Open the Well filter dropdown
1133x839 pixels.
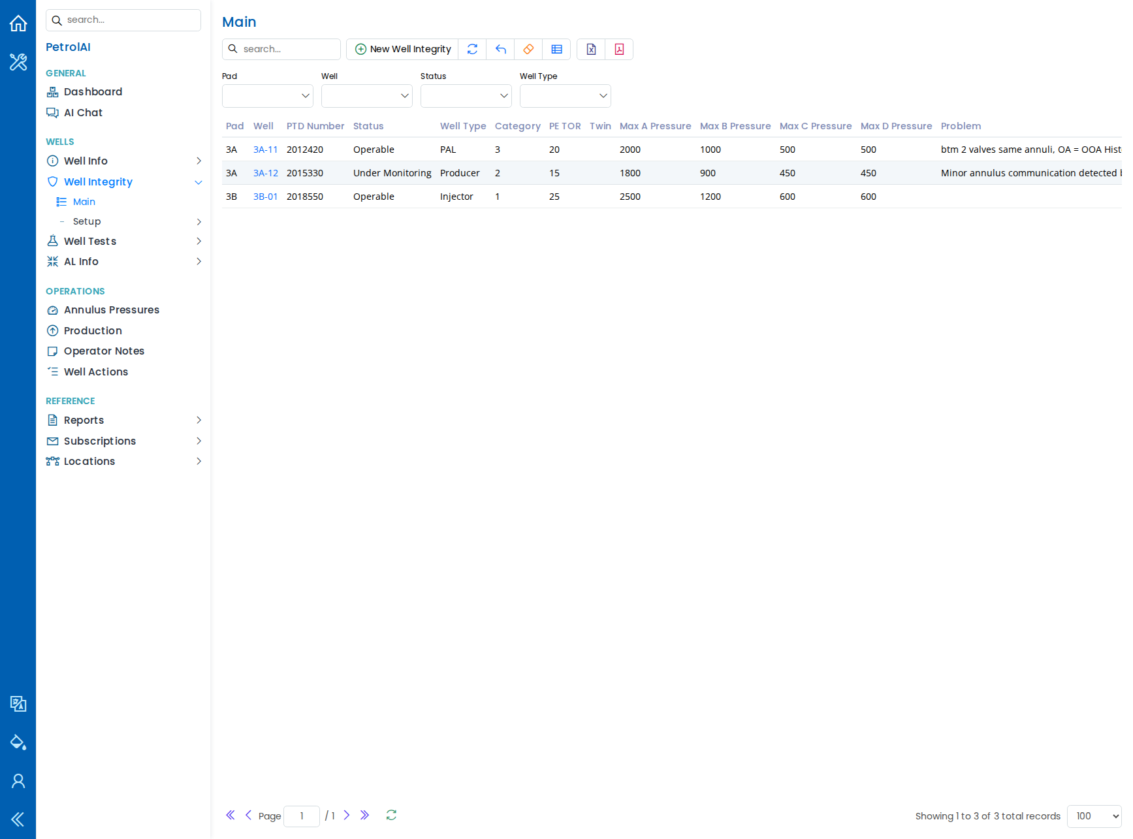tap(367, 96)
